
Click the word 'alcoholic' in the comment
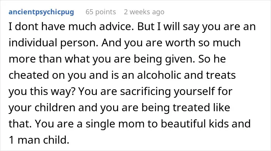(159, 75)
